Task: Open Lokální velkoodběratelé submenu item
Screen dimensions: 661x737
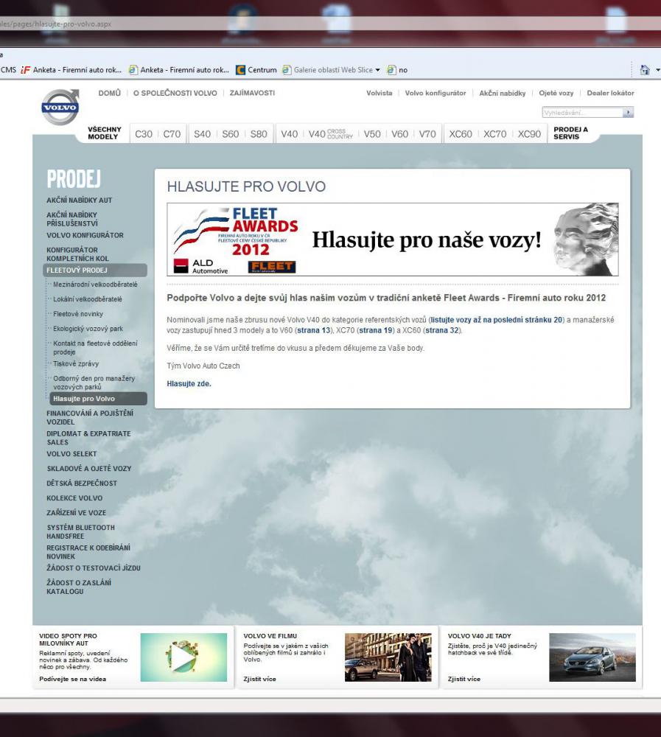Action: click(88, 299)
